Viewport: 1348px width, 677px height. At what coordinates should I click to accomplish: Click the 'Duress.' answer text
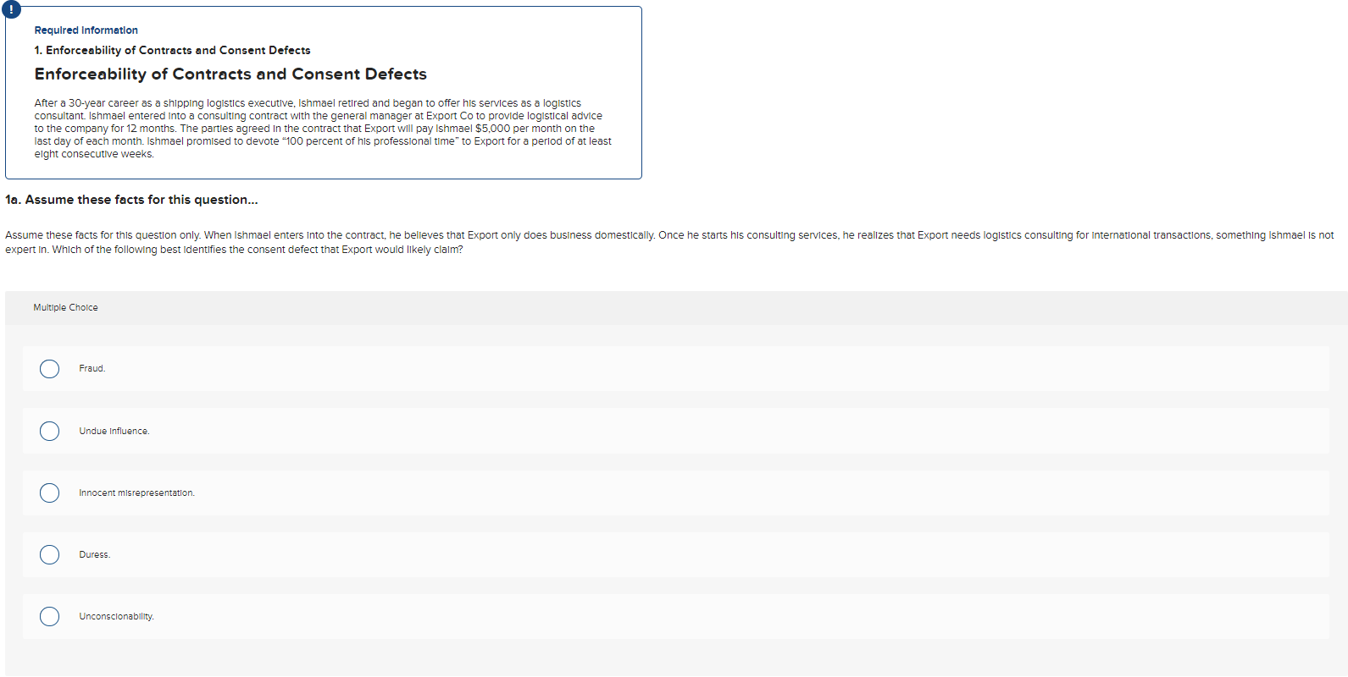click(x=95, y=555)
